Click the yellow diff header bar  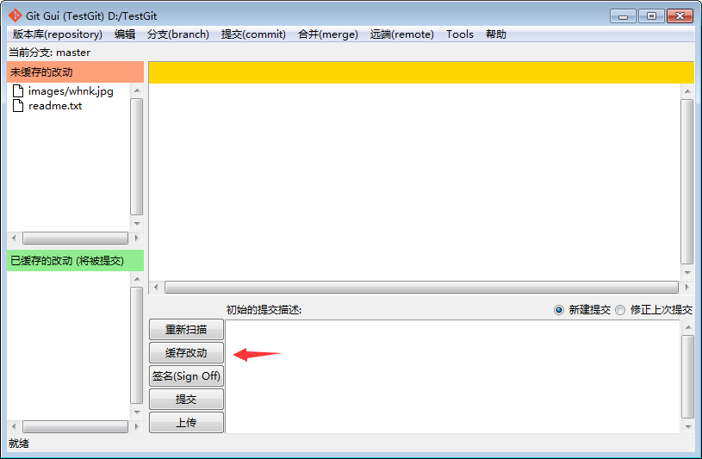(x=421, y=72)
